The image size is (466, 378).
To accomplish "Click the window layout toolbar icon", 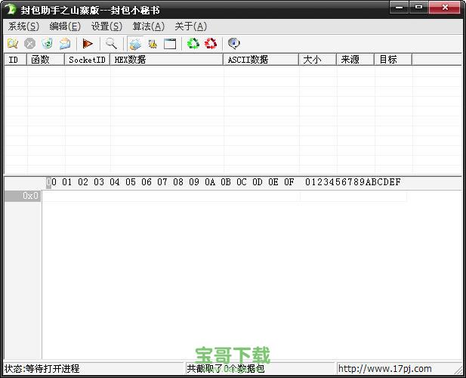I will (170, 44).
